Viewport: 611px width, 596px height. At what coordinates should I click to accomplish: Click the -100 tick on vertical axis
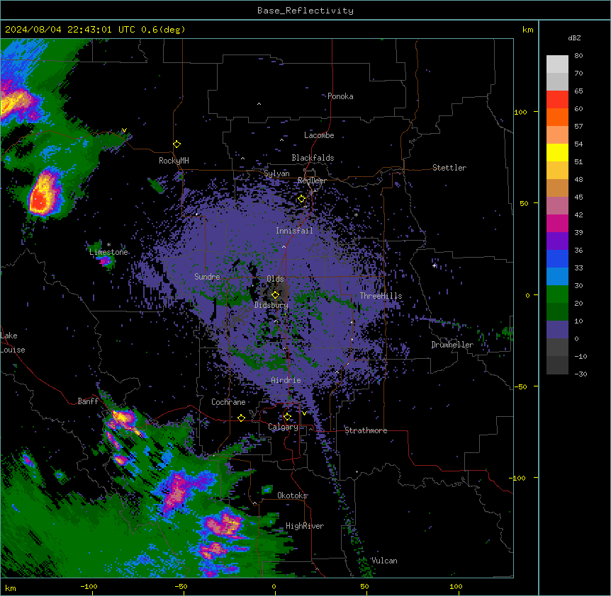coord(518,478)
